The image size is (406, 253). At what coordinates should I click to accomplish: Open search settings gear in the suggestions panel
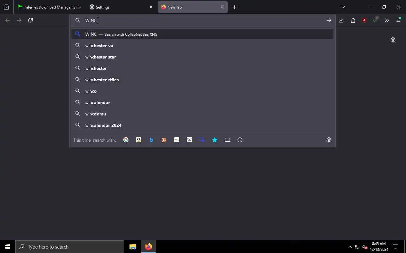point(329,140)
